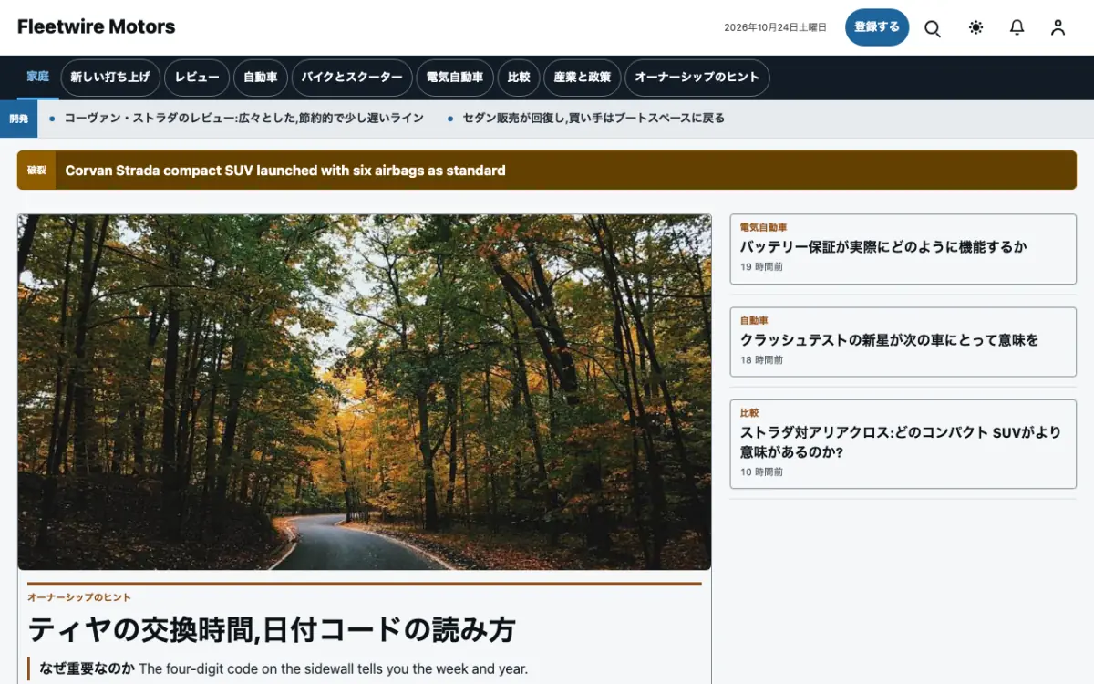Click the ティヤの交換時間 headline
This screenshot has height=684, width=1094.
(x=272, y=630)
